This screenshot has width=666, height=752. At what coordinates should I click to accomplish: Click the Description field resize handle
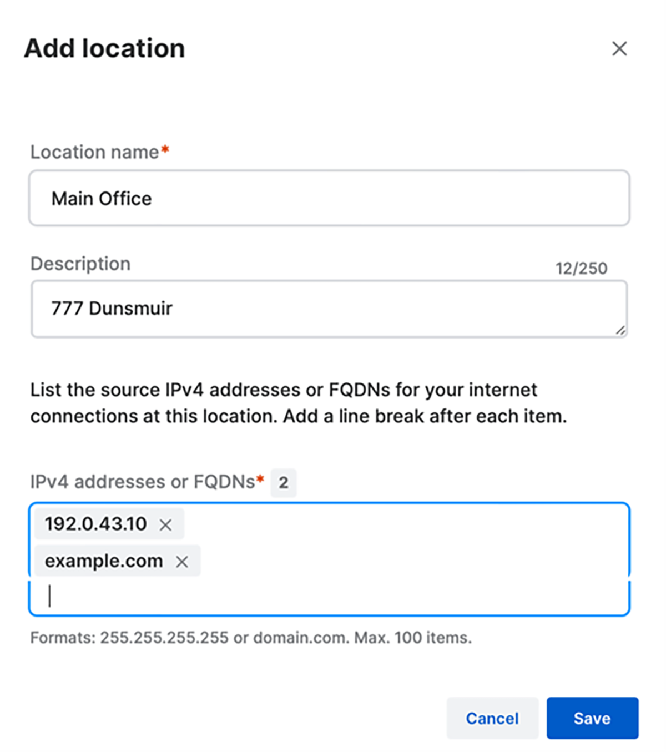pyautogui.click(x=620, y=331)
